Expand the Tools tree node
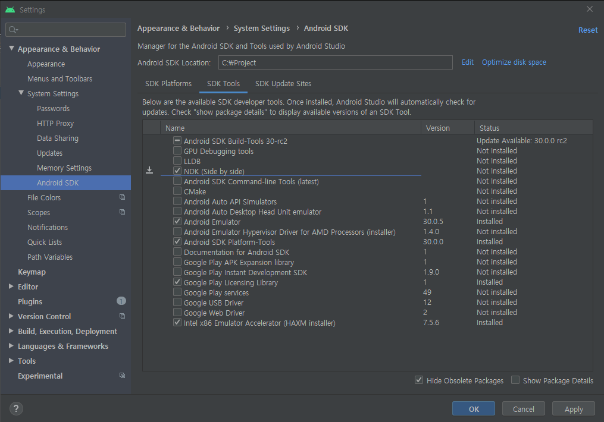Viewport: 604px width, 422px height. pyautogui.click(x=11, y=360)
